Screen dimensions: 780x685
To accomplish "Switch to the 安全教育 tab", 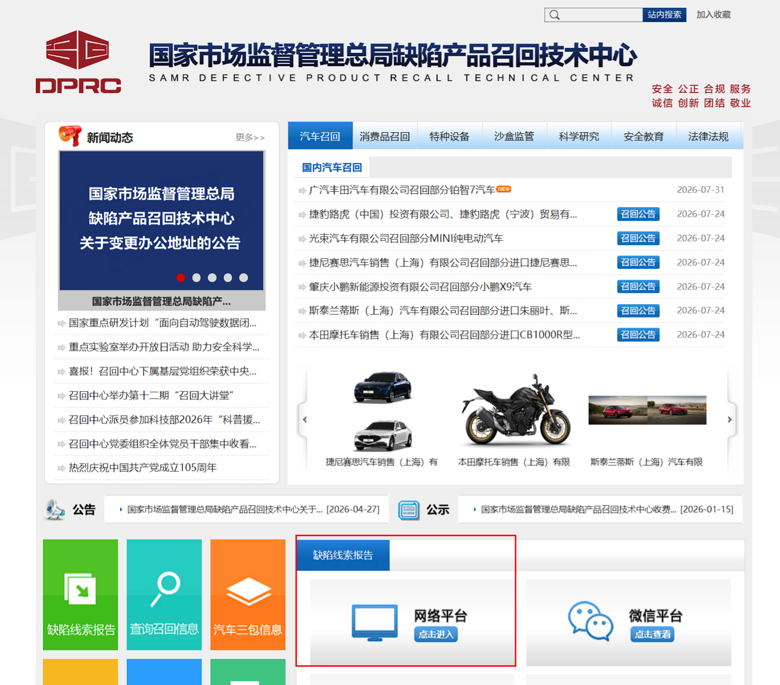I will (x=644, y=136).
